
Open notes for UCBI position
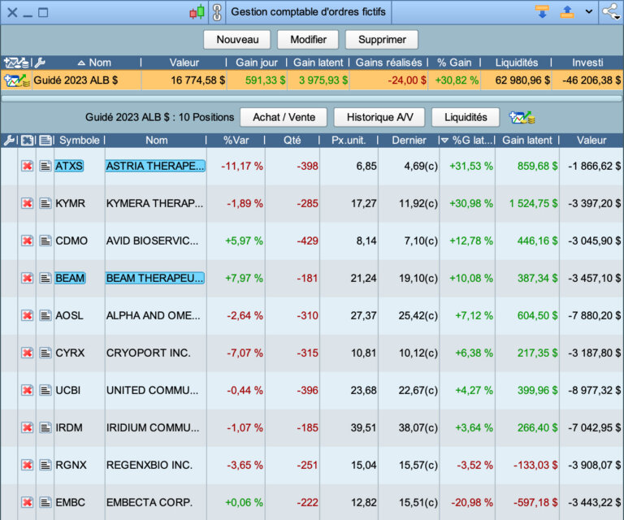(45, 390)
